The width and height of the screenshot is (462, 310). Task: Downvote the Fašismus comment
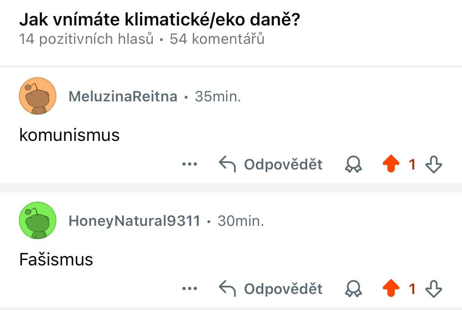tap(434, 288)
